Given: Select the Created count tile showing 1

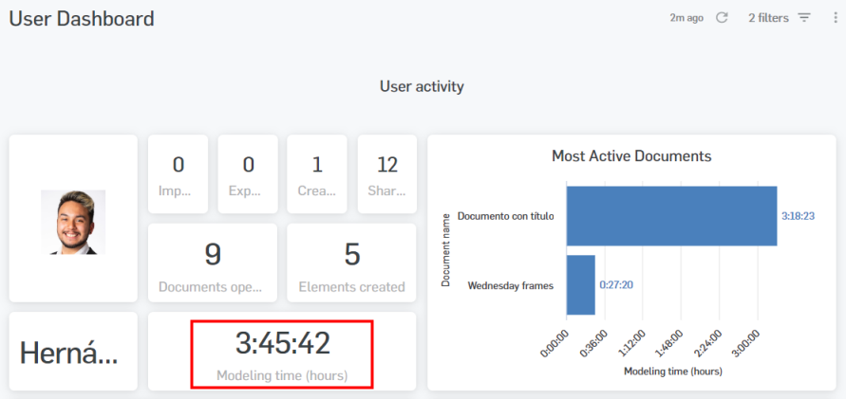Looking at the screenshot, I should pos(317,174).
